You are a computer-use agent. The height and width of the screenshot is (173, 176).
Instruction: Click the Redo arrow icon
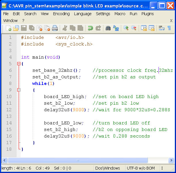pyautogui.click(x=98, y=28)
